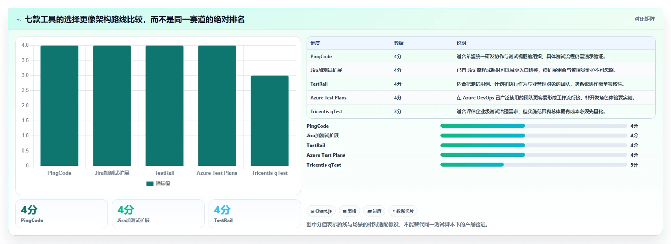Click the PingCode description text in table

pos(531,57)
